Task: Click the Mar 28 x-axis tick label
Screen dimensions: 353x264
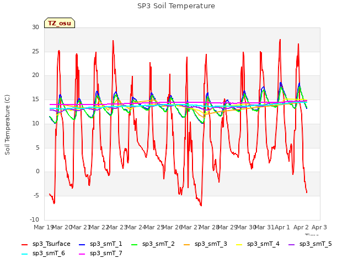Action: tap(209, 227)
